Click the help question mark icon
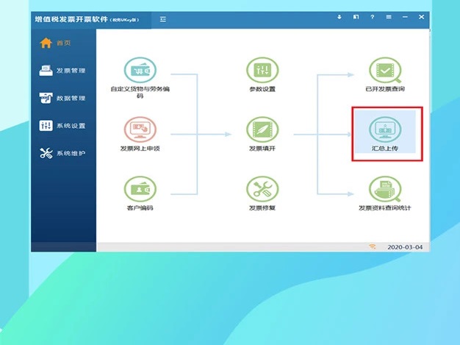Viewport: 460px width, 345px height. (x=373, y=17)
